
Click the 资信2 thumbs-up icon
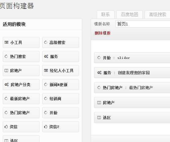coord(46,127)
